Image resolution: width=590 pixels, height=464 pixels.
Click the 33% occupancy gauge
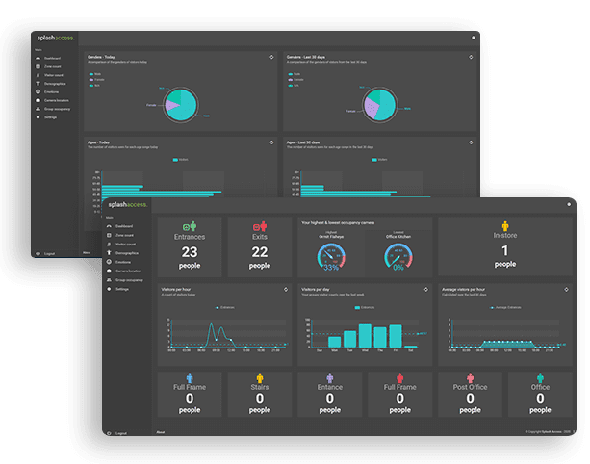pos(331,257)
